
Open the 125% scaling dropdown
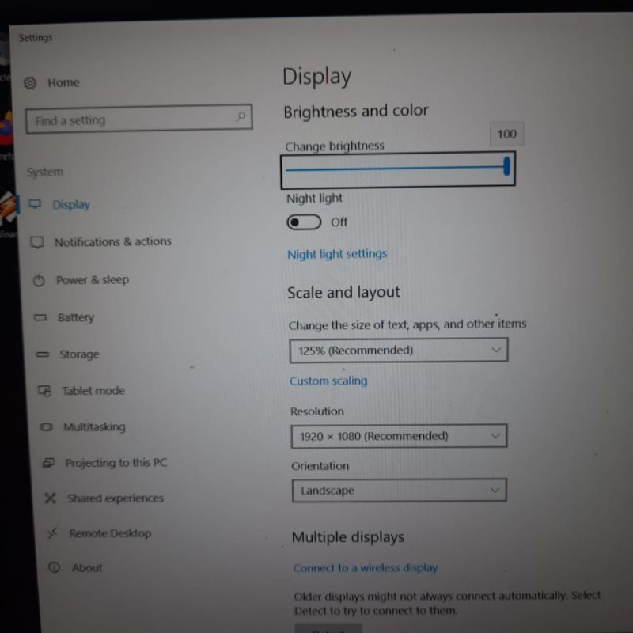(398, 350)
